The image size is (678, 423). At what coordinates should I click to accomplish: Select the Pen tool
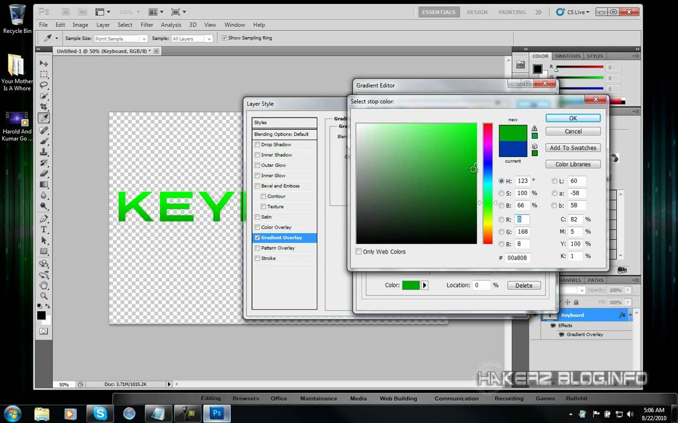[44, 219]
